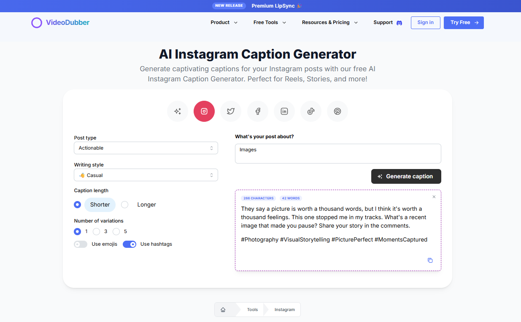
Task: Open the Writing style dropdown
Action: (146, 175)
